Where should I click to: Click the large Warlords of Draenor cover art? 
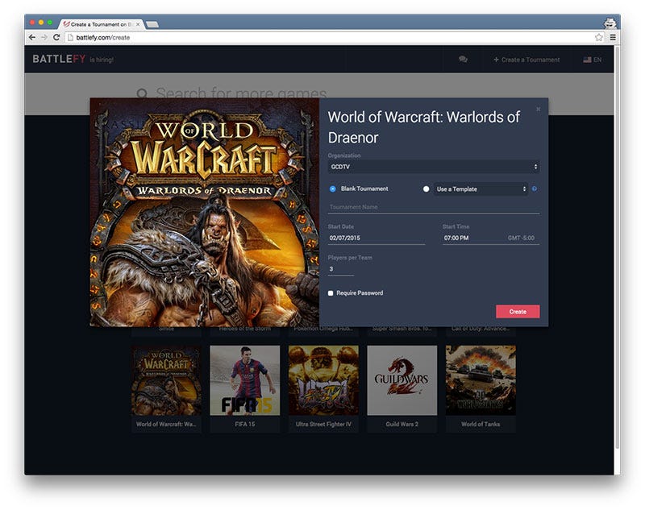click(205, 212)
